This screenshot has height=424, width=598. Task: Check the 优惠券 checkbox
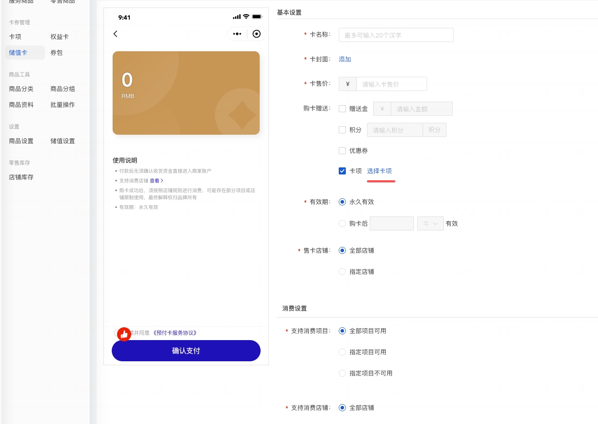(342, 151)
